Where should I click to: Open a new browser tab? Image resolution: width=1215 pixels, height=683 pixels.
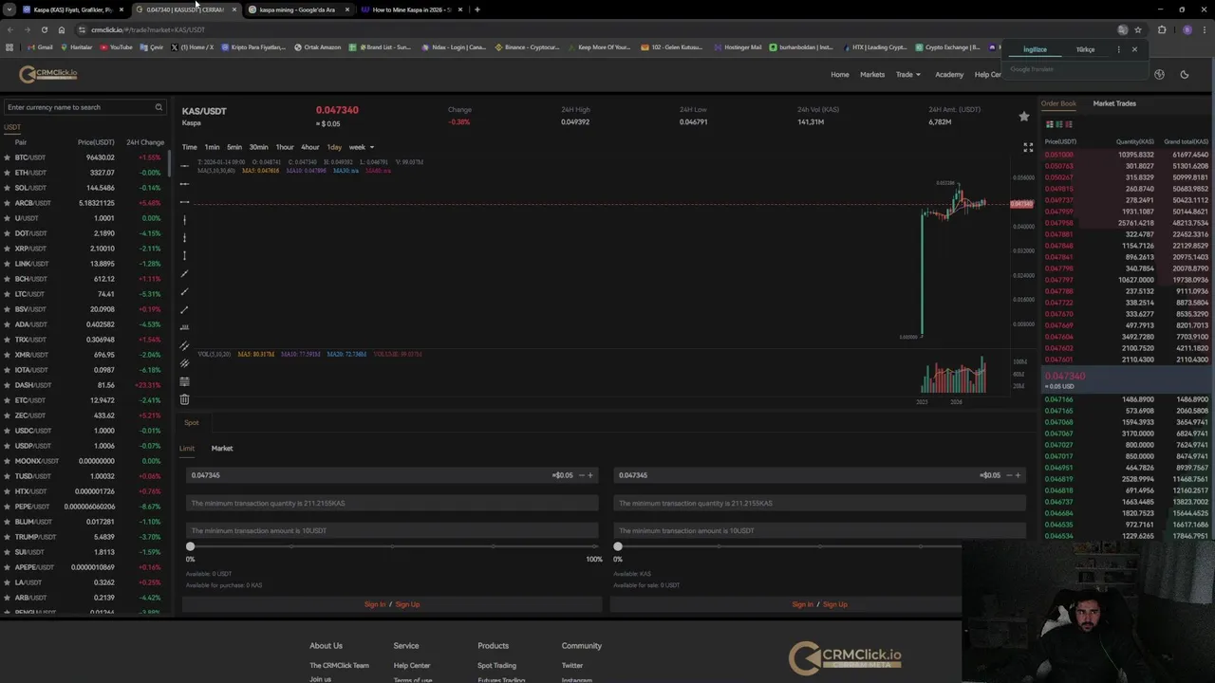point(477,9)
